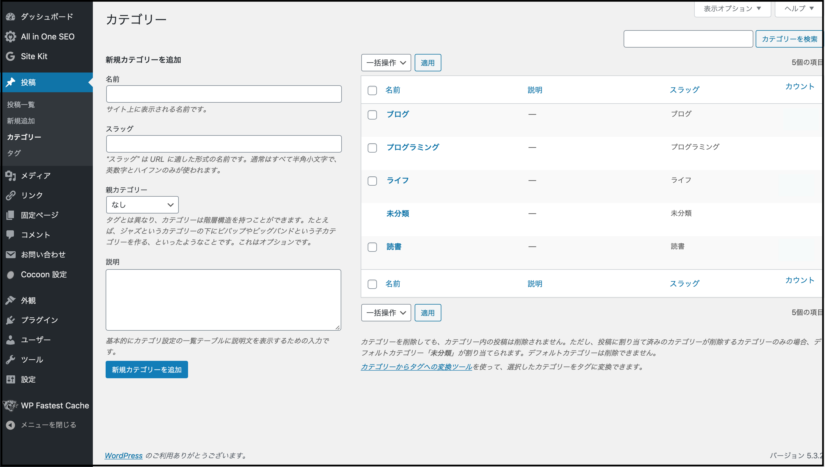
Task: Open the ライフ category link
Action: tap(398, 180)
